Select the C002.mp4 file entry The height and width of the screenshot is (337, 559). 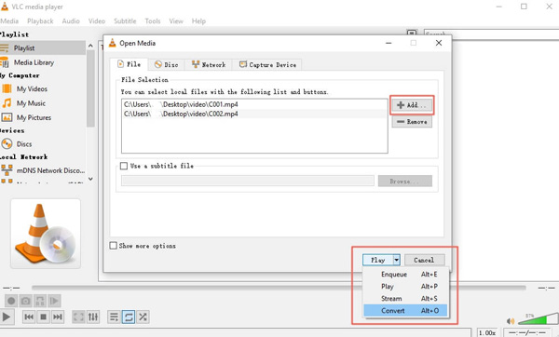tap(254, 114)
